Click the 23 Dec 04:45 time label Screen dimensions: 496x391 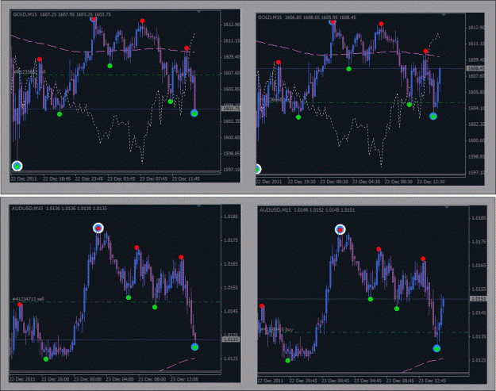pos(368,381)
